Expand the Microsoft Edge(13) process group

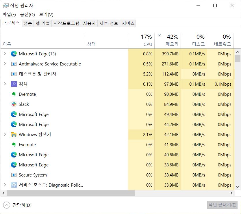coord(5,54)
